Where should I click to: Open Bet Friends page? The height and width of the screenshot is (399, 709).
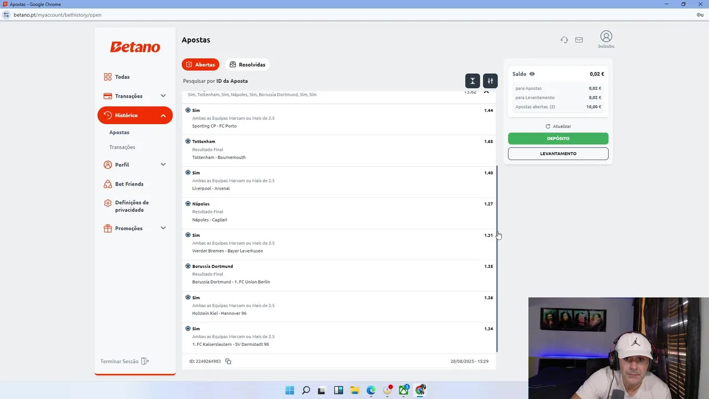(129, 184)
